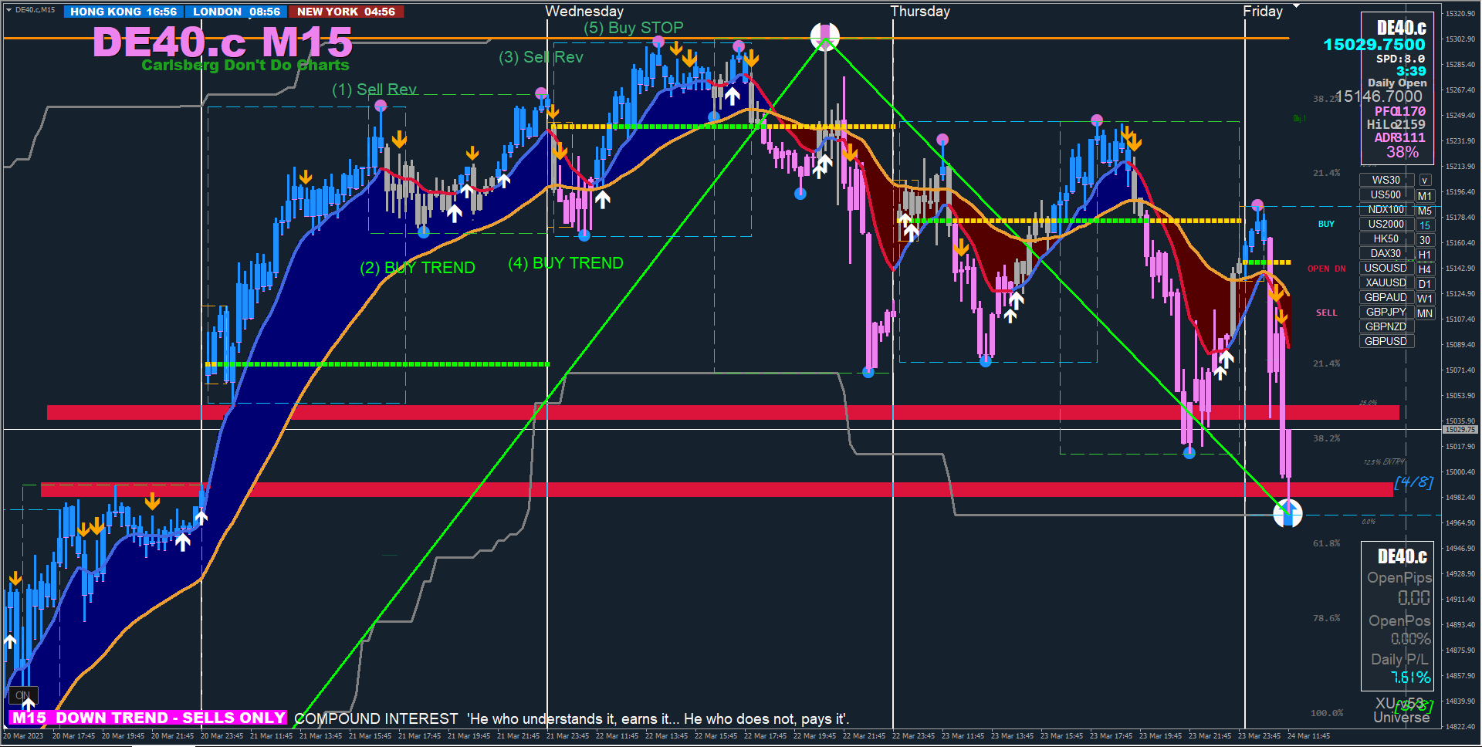Choose the GBPUSD symbol button

[x=1386, y=341]
